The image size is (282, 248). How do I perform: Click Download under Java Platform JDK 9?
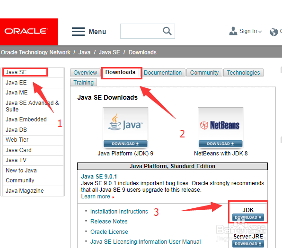[125, 144]
